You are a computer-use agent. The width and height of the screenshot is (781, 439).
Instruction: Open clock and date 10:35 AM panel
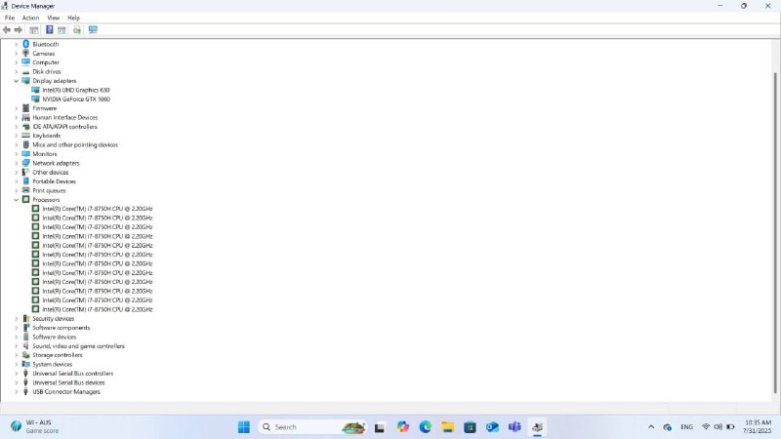(x=758, y=426)
